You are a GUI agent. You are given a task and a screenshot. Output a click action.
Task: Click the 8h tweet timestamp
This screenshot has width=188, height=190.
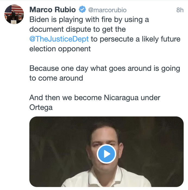180,10
